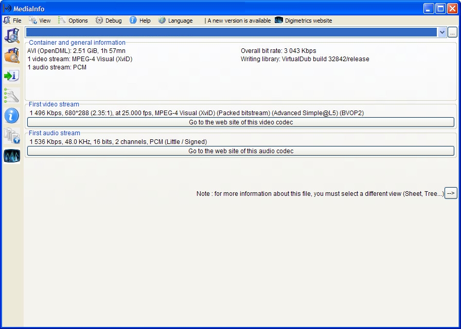Image resolution: width=461 pixels, height=329 pixels.
Task: Click the File menu icon
Action: pos(7,20)
